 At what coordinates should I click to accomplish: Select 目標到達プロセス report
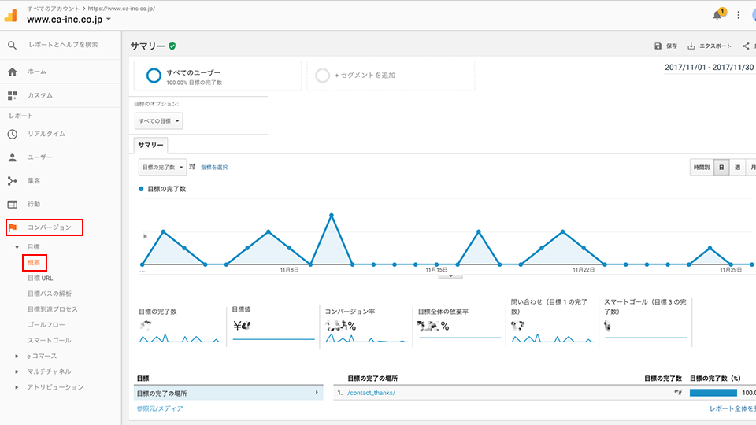[53, 309]
